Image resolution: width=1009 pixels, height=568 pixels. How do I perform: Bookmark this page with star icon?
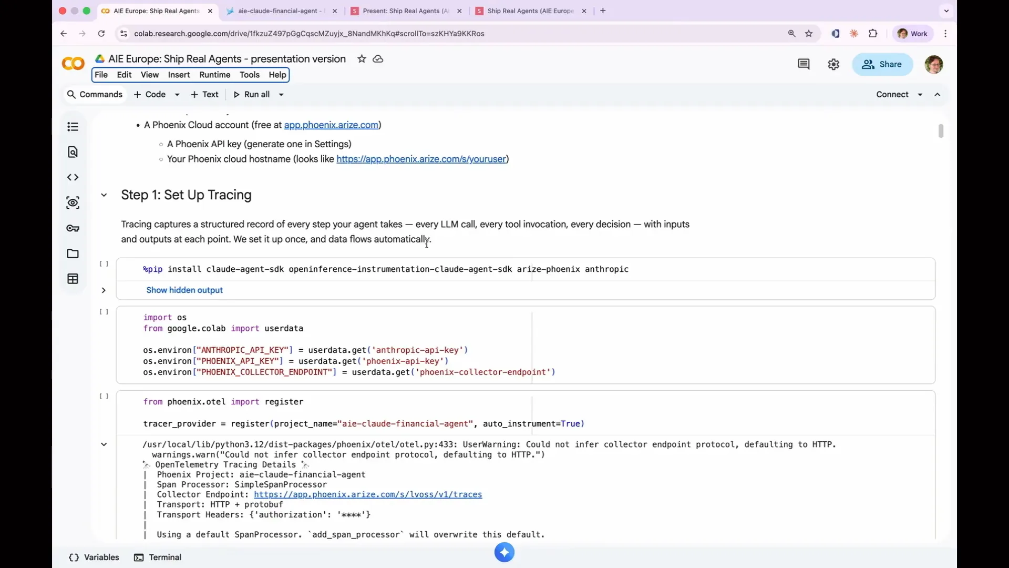pyautogui.click(x=809, y=34)
